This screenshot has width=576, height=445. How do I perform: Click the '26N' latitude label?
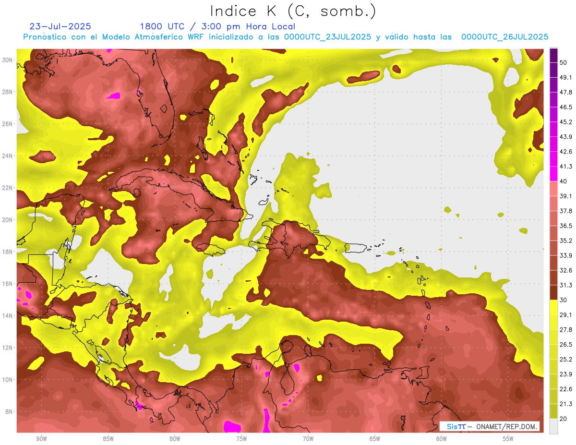7,124
